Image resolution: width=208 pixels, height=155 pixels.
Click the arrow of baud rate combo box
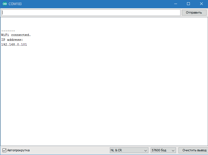click(173, 150)
